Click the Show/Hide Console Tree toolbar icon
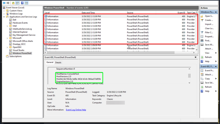 [x=17, y=3]
